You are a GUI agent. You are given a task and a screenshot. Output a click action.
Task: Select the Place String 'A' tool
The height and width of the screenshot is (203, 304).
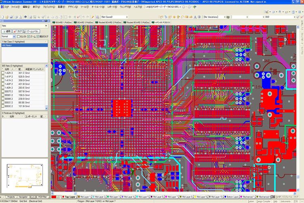195,17
